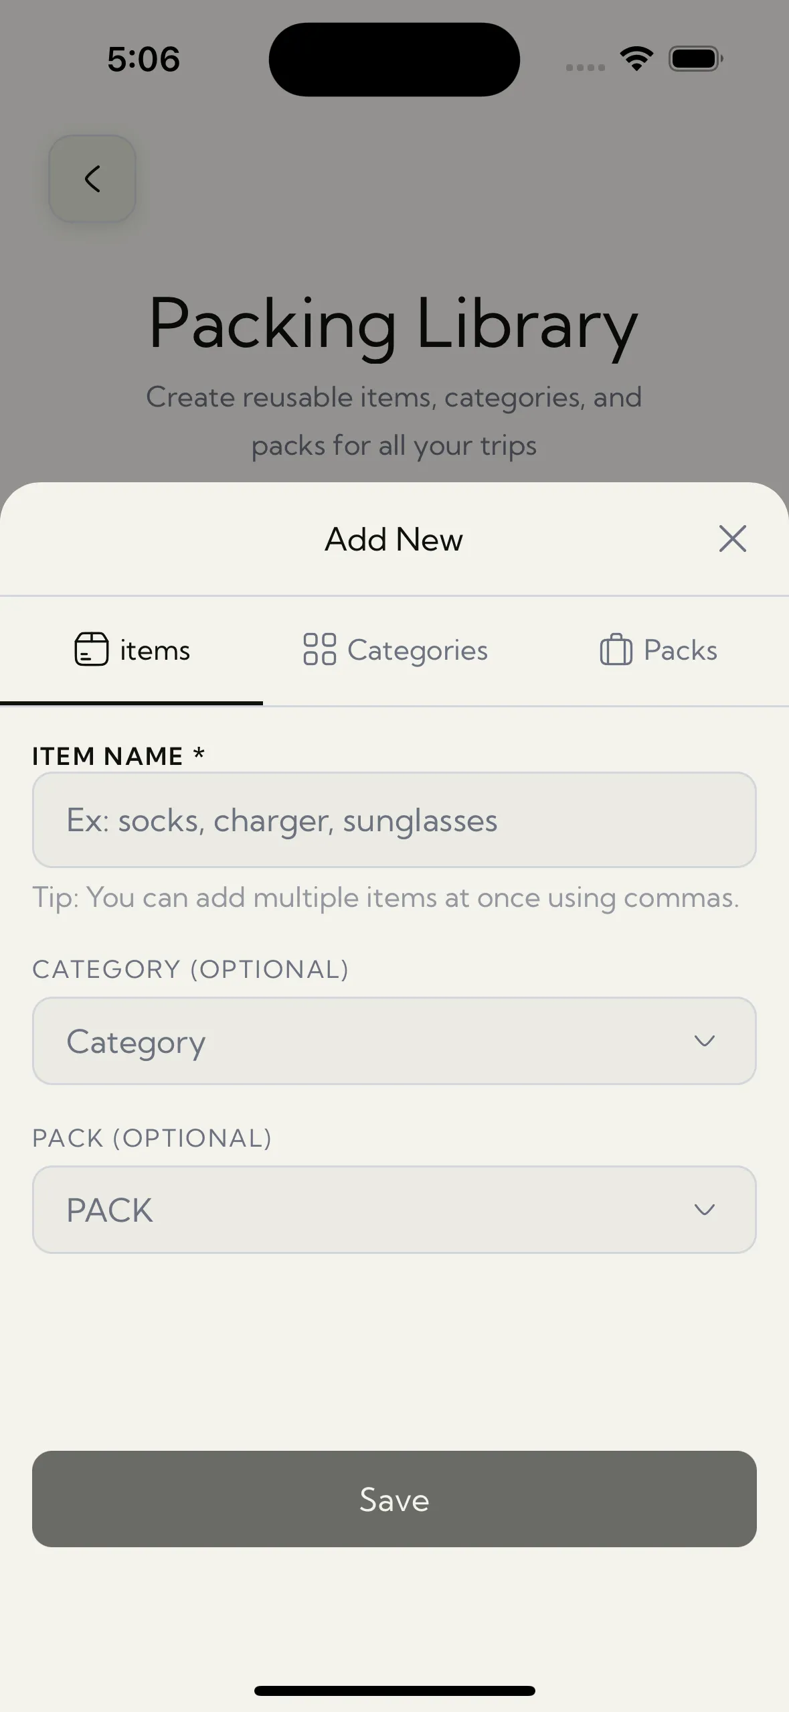Tap the home indicator bar

[394, 1691]
